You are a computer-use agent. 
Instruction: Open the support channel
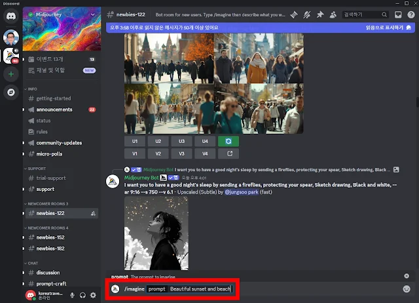click(62, 190)
